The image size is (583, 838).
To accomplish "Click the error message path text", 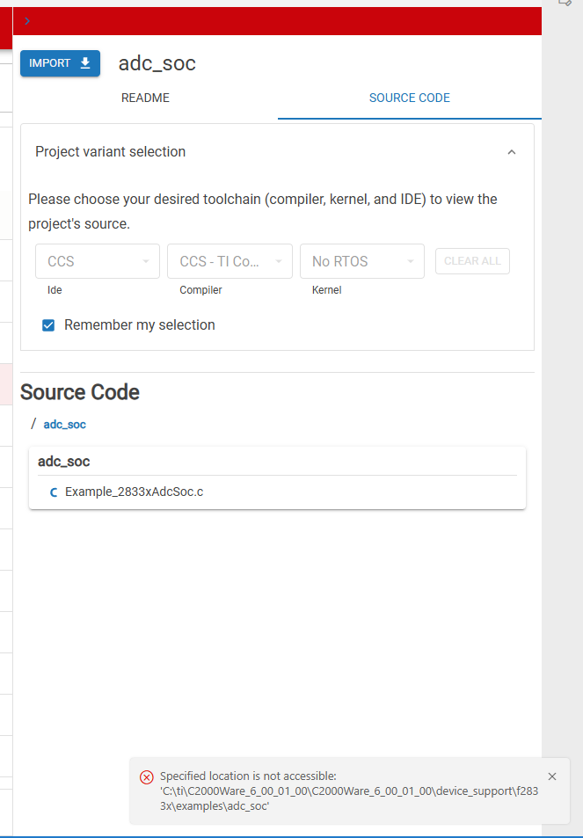I will (x=349, y=798).
